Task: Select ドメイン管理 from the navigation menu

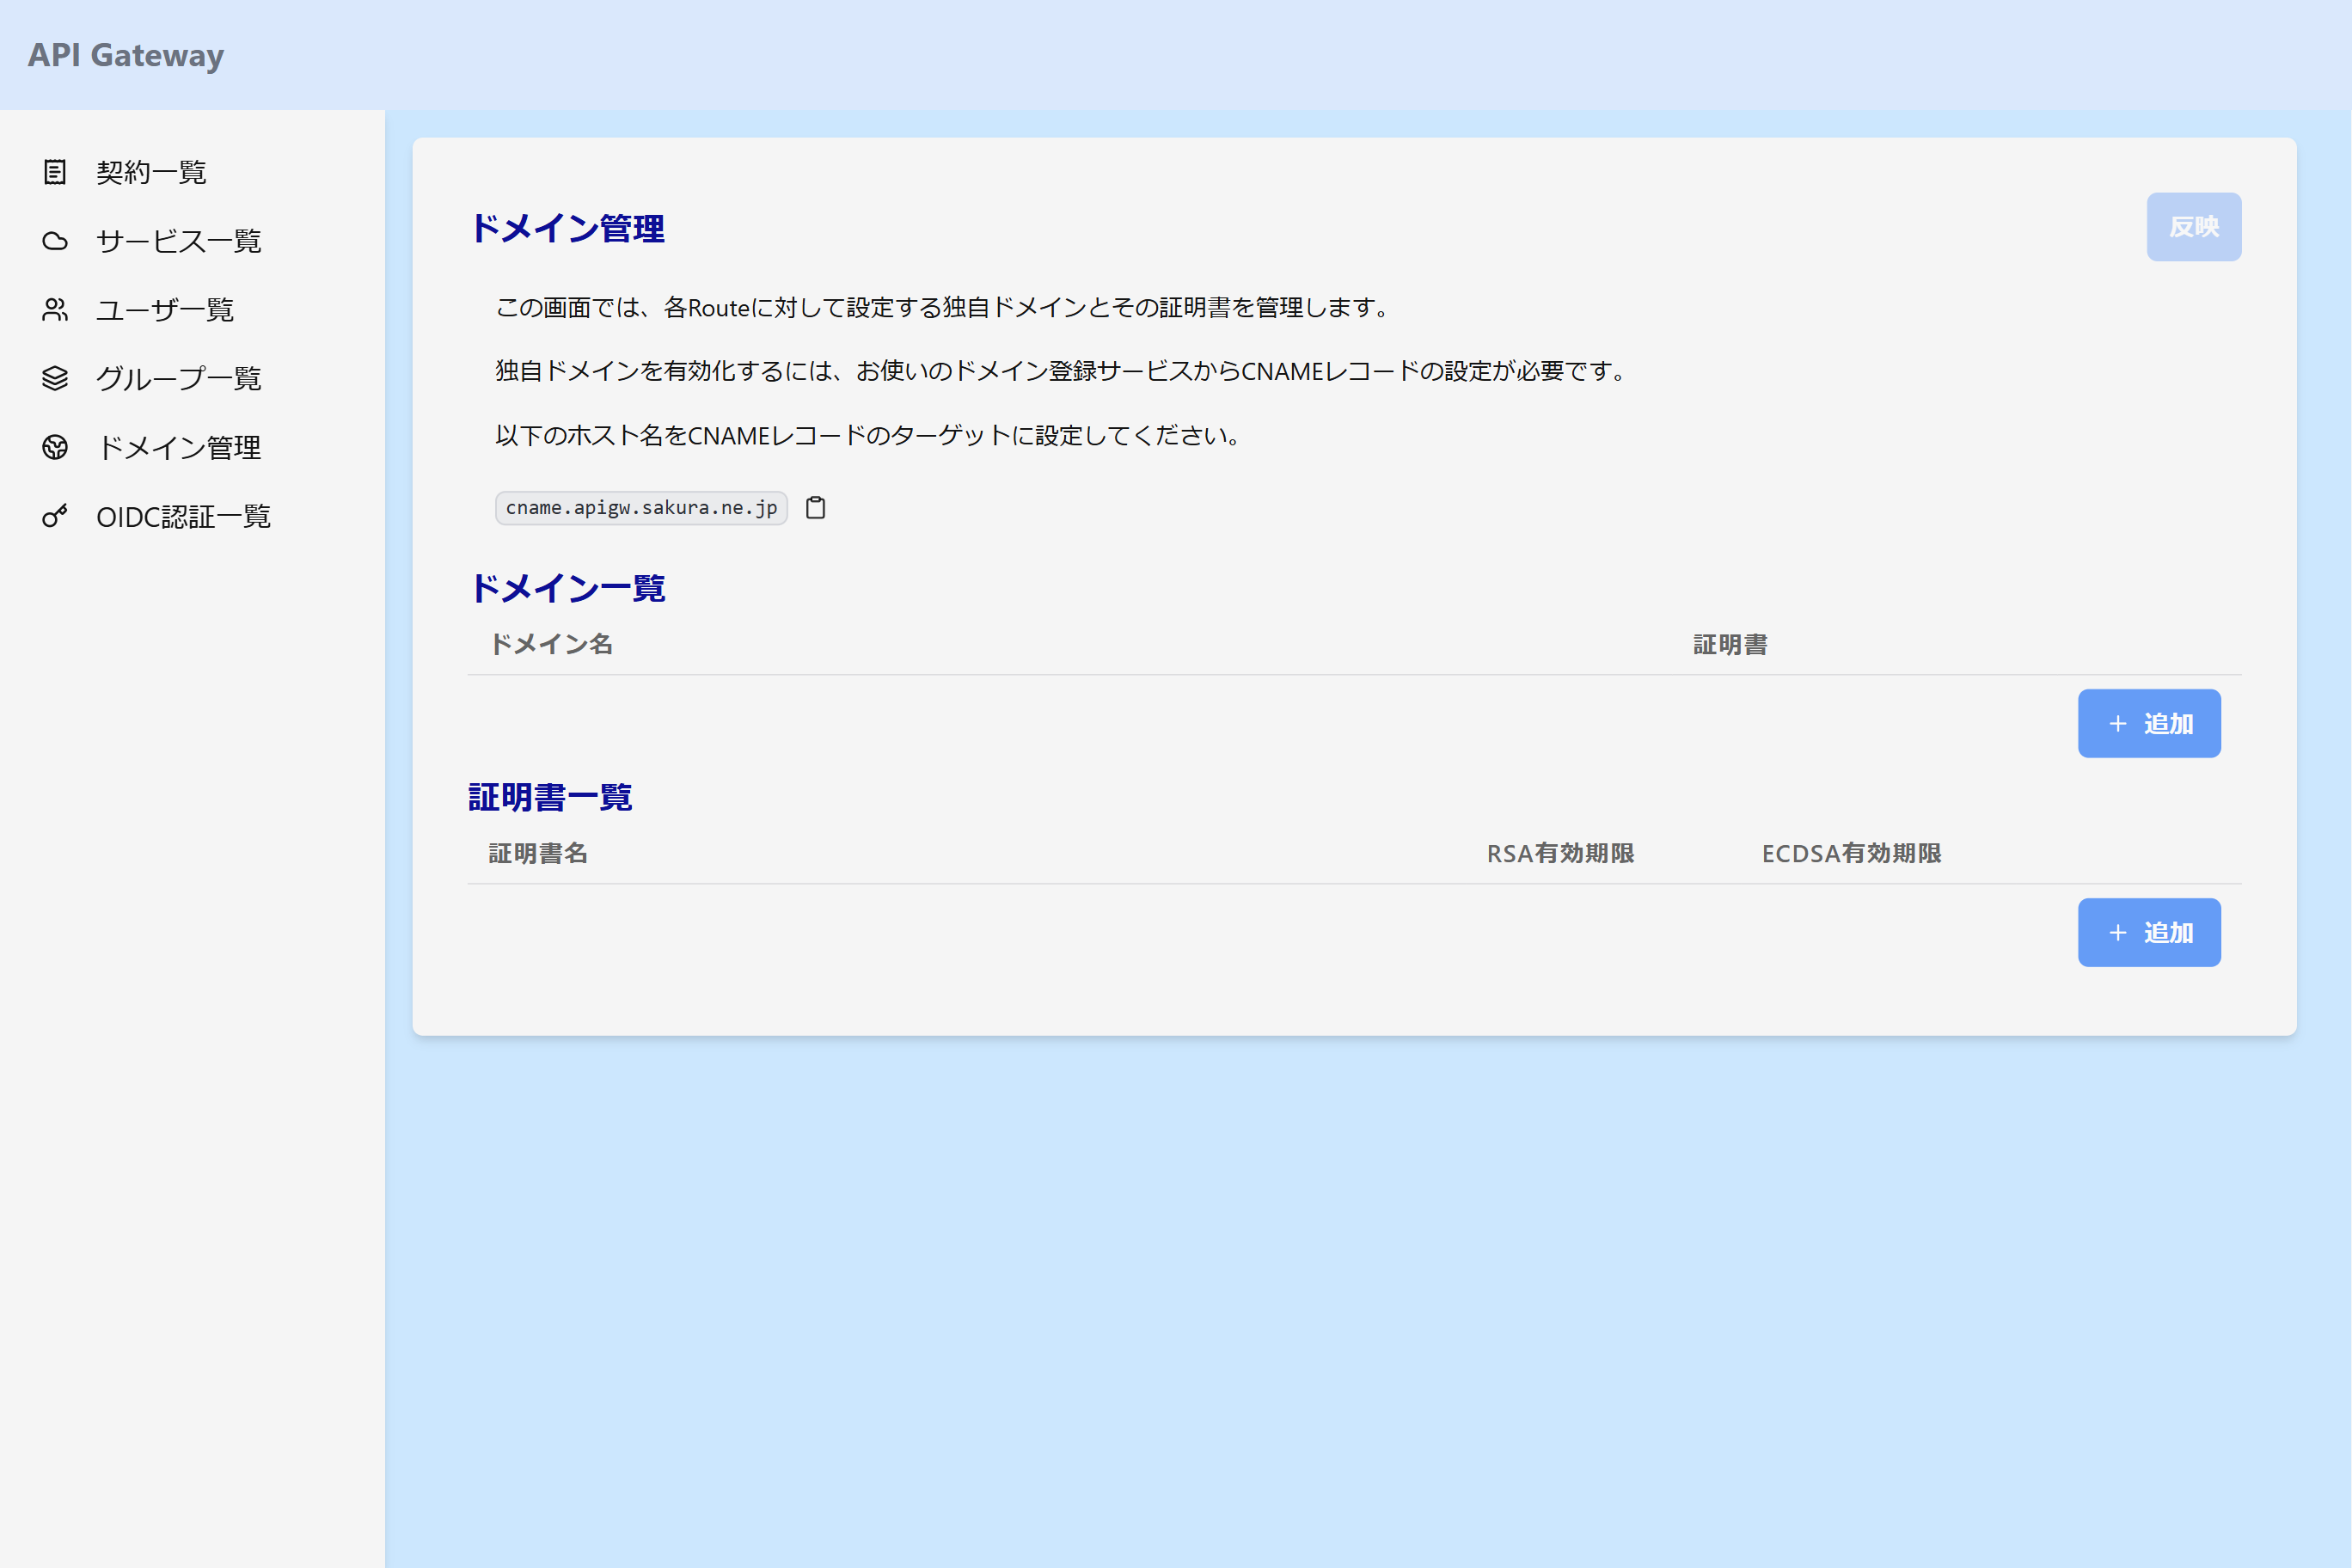Action: click(x=180, y=447)
